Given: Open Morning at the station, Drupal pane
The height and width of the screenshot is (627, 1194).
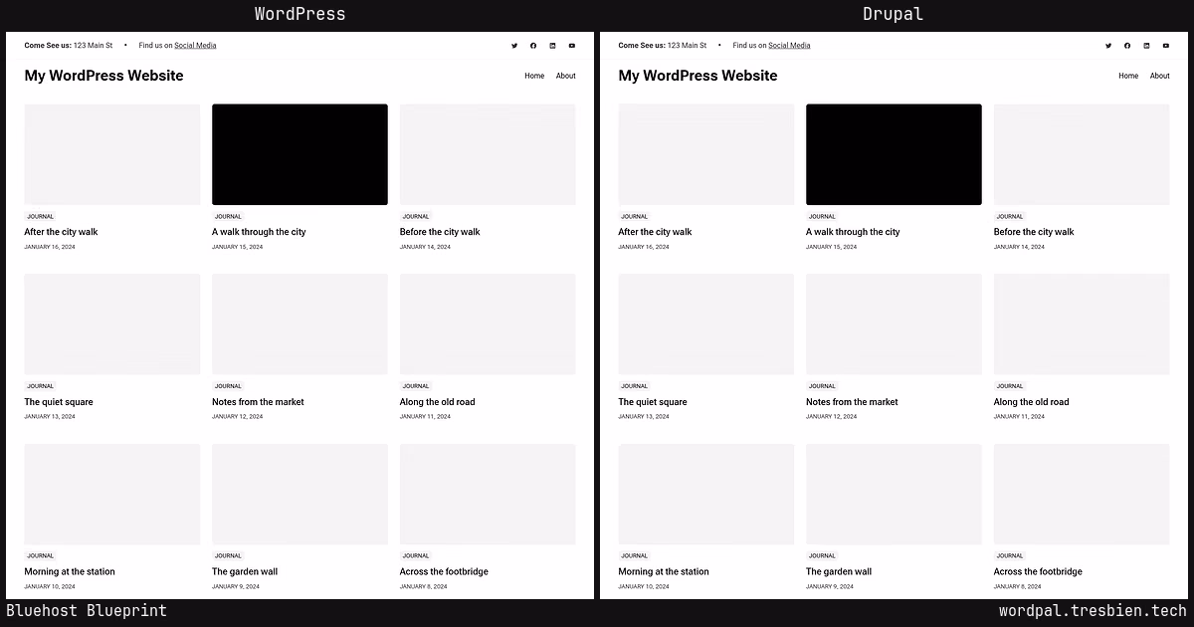Looking at the screenshot, I should point(664,572).
